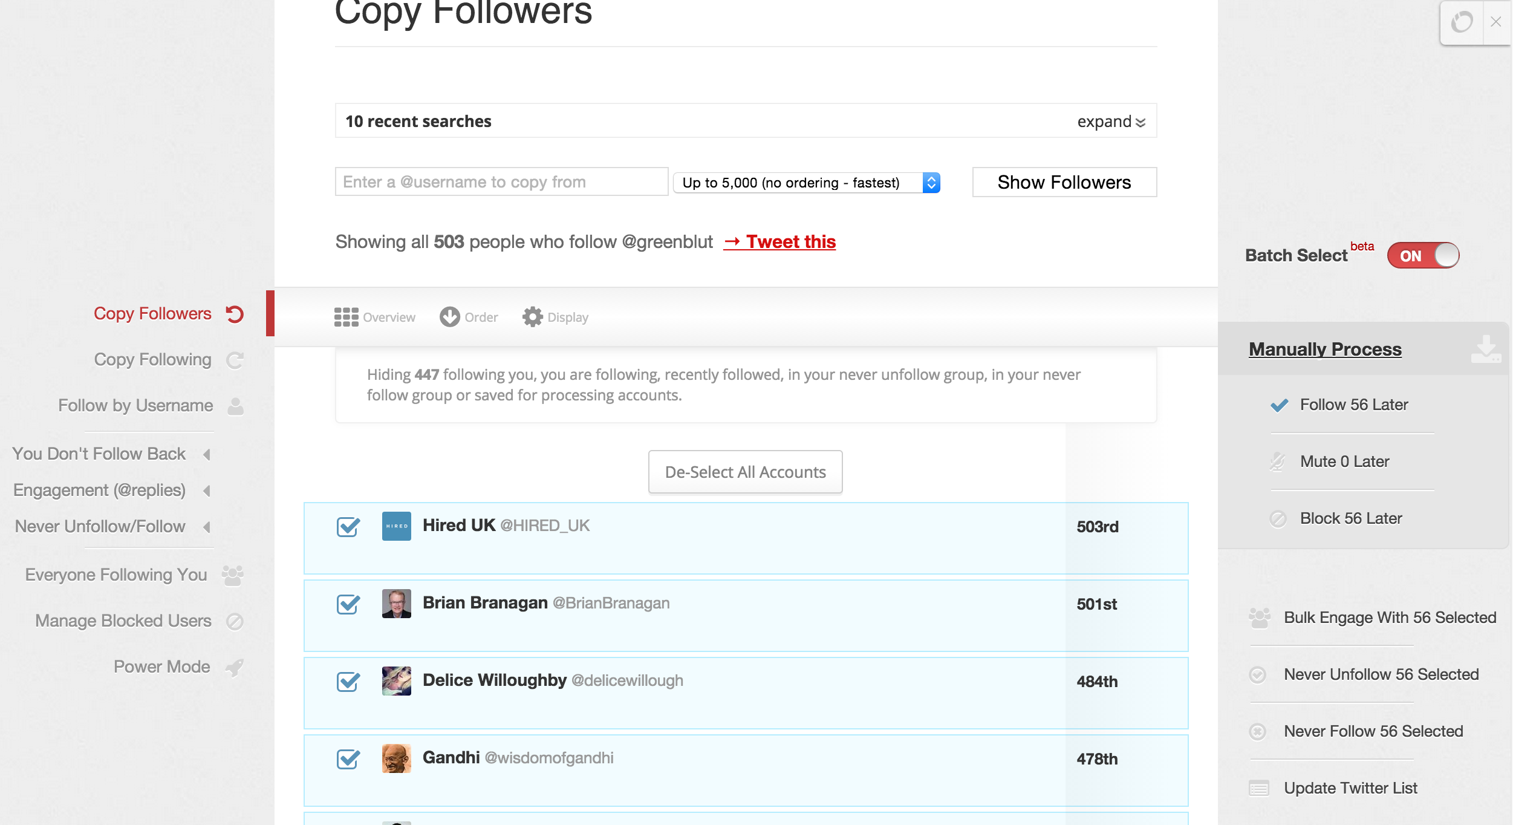Click the Bulk Engage people icon
This screenshot has height=825, width=1513.
click(x=1260, y=618)
